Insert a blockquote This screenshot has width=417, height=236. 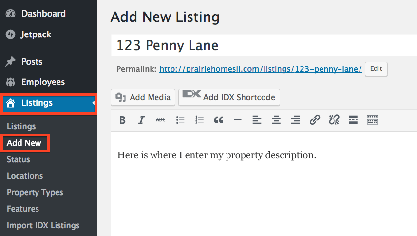[x=219, y=120]
